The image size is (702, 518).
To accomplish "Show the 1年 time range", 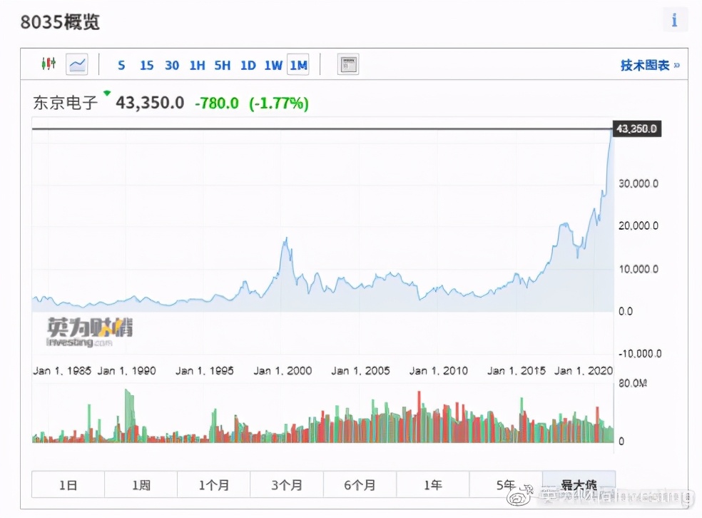I will (x=433, y=484).
